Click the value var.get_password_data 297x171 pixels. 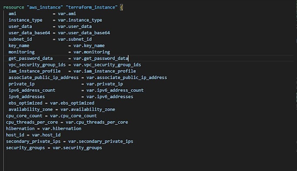101,58
